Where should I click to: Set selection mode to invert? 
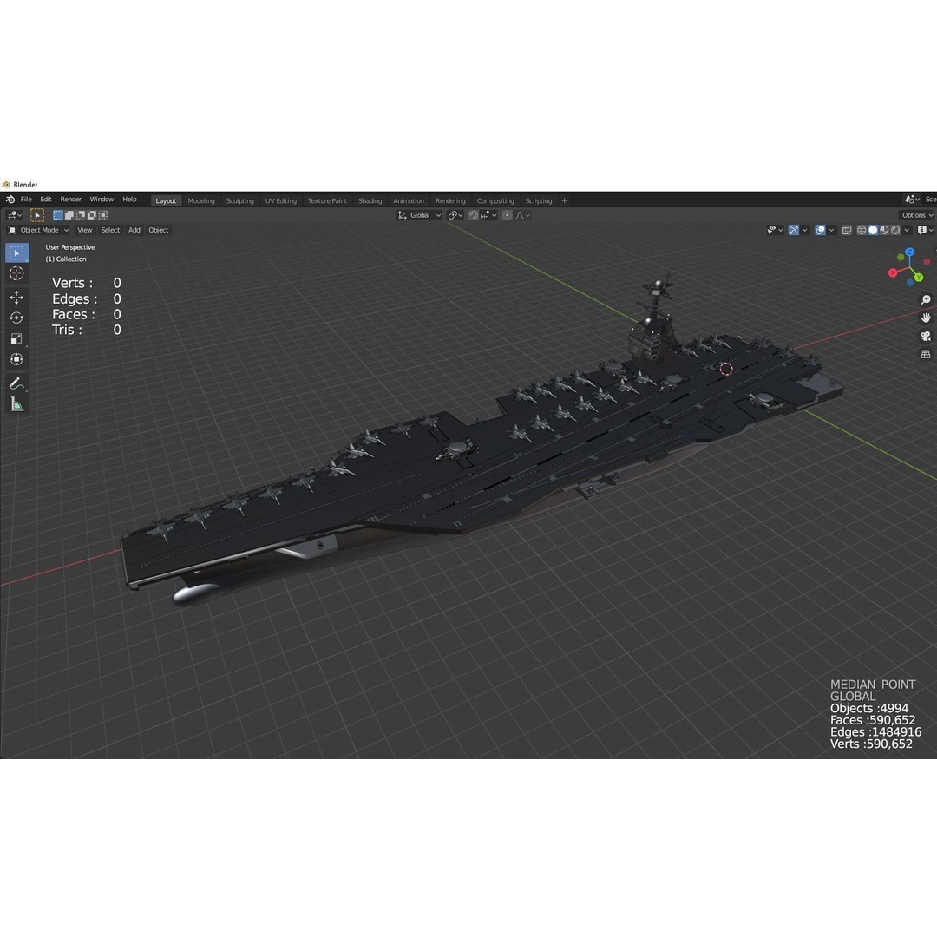point(92,215)
